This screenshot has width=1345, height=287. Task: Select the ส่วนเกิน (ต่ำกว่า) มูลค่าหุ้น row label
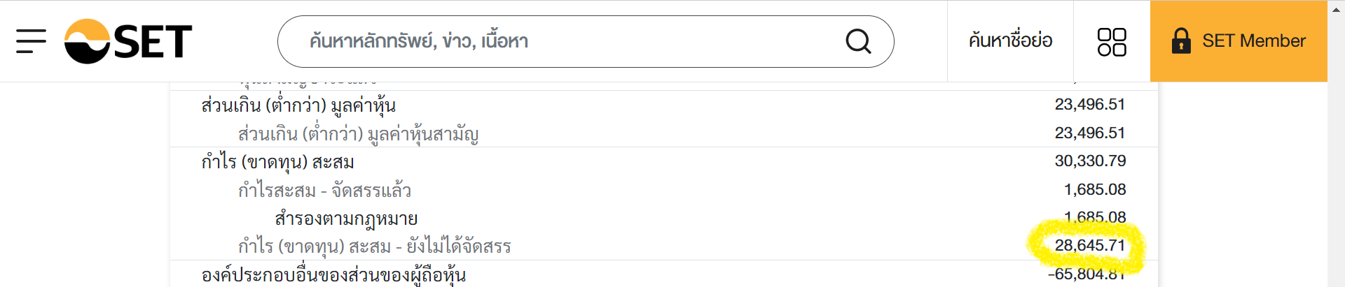[298, 105]
